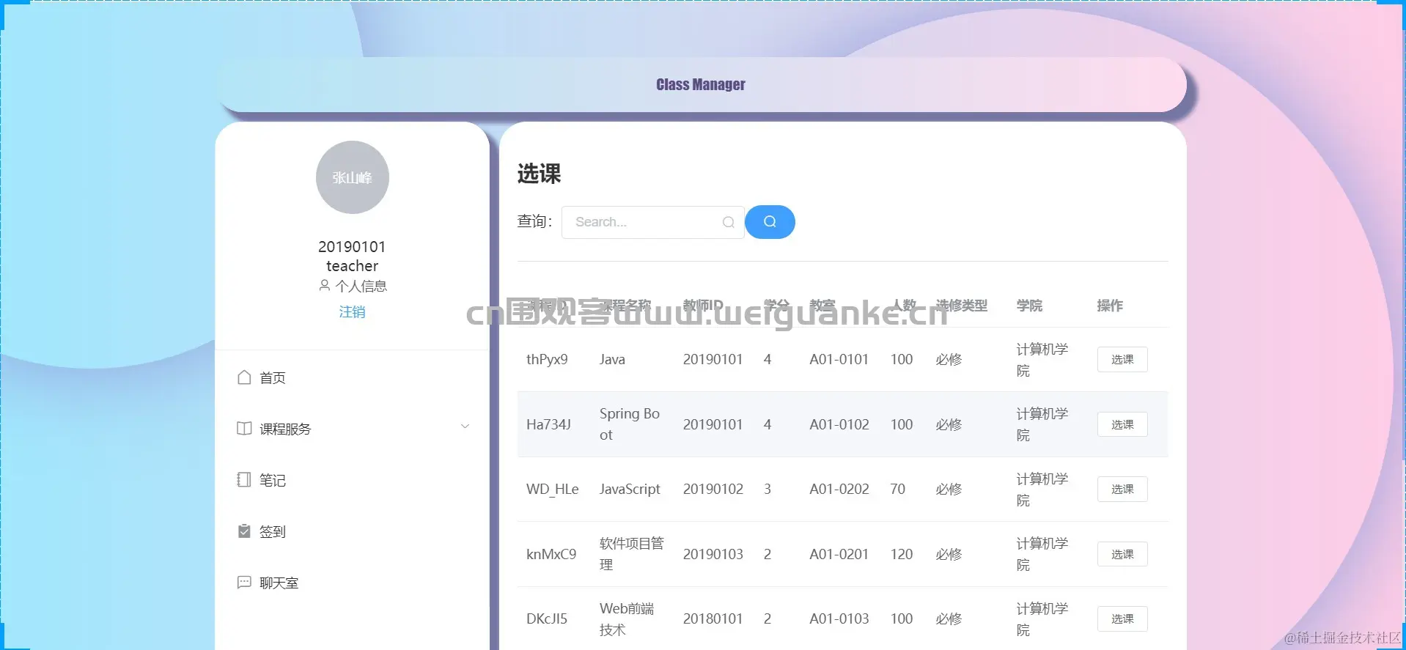The height and width of the screenshot is (650, 1406).
Task: Open the 聊天室 menu item
Action: [352, 583]
